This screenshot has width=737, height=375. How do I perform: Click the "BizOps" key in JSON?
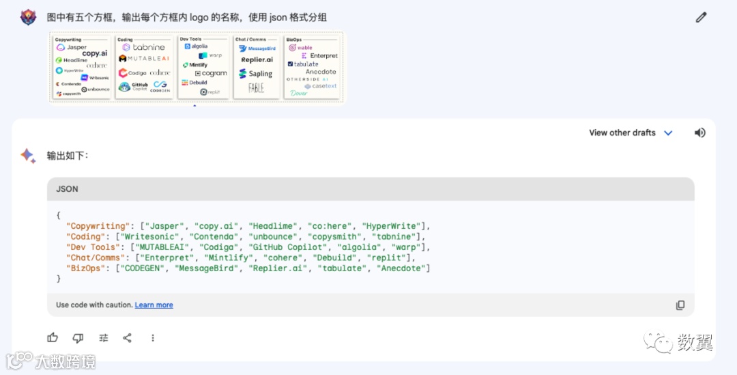(86, 268)
